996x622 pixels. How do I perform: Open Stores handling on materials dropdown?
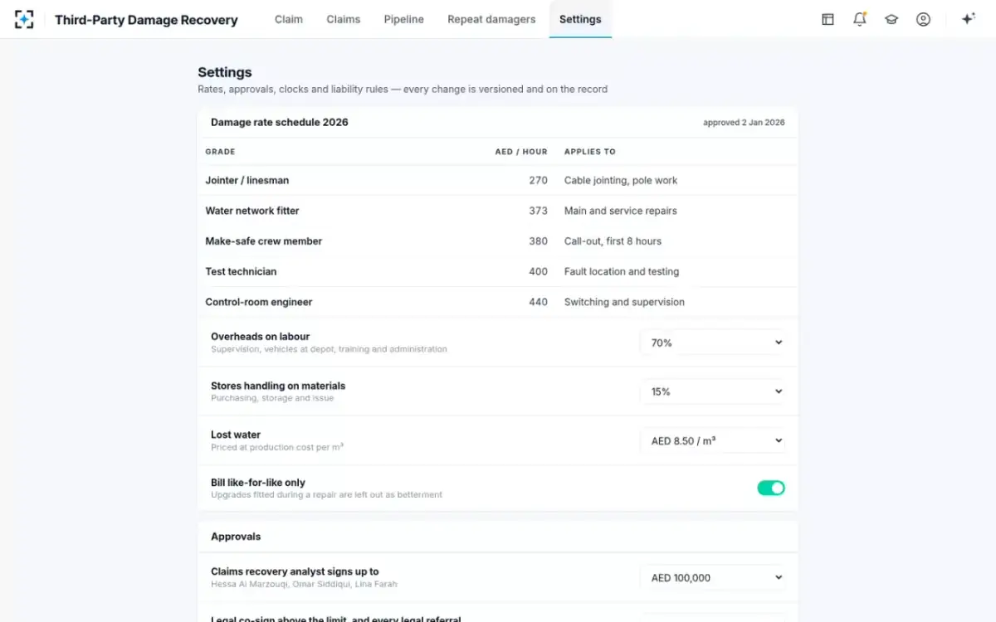pyautogui.click(x=712, y=391)
